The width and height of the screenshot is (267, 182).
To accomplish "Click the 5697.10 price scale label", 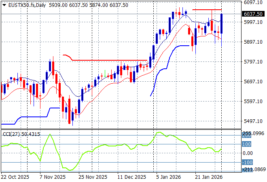I will [253, 82].
